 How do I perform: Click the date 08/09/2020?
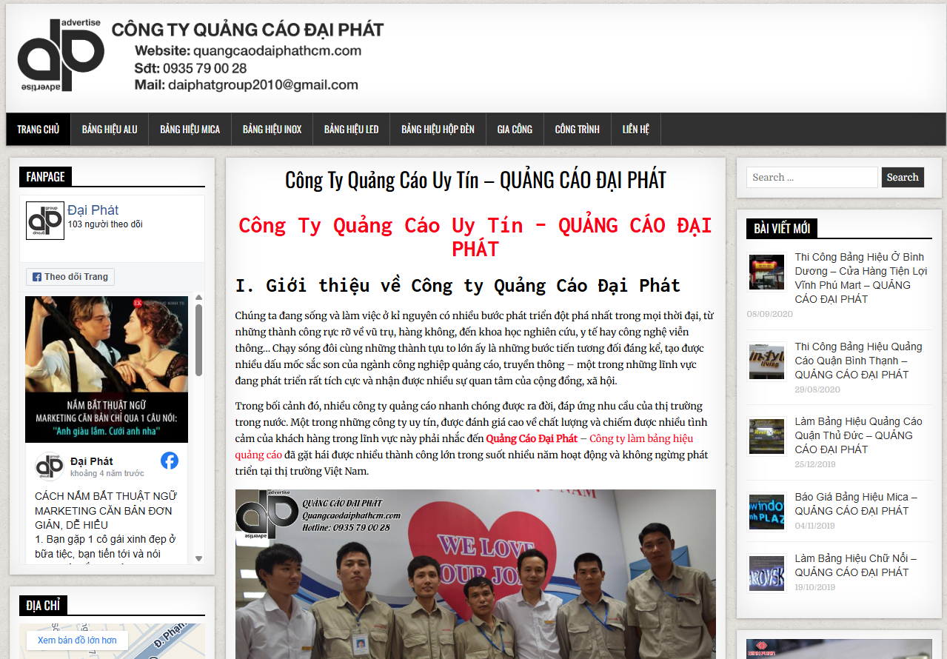click(769, 314)
